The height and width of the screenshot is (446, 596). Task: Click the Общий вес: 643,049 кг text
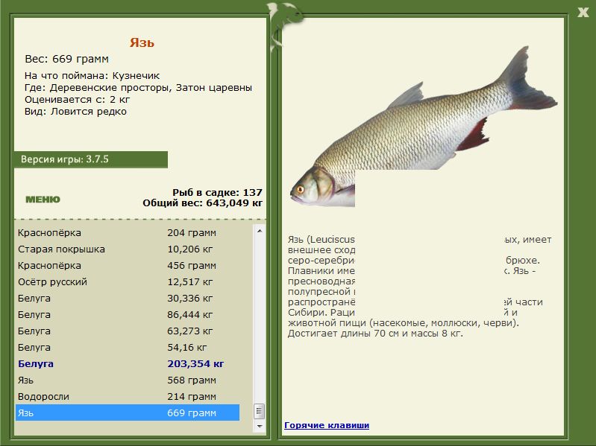tap(203, 203)
